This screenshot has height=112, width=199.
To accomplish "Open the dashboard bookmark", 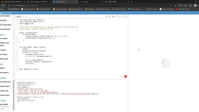I will (90, 9).
